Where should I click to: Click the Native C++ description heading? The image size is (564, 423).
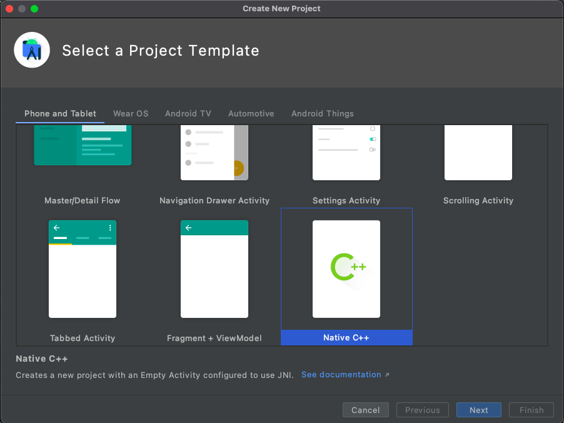pyautogui.click(x=42, y=359)
